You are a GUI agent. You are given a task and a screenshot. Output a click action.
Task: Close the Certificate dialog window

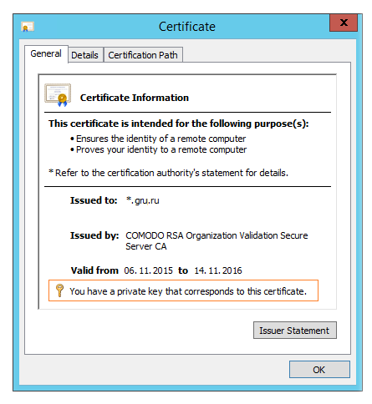point(344,23)
